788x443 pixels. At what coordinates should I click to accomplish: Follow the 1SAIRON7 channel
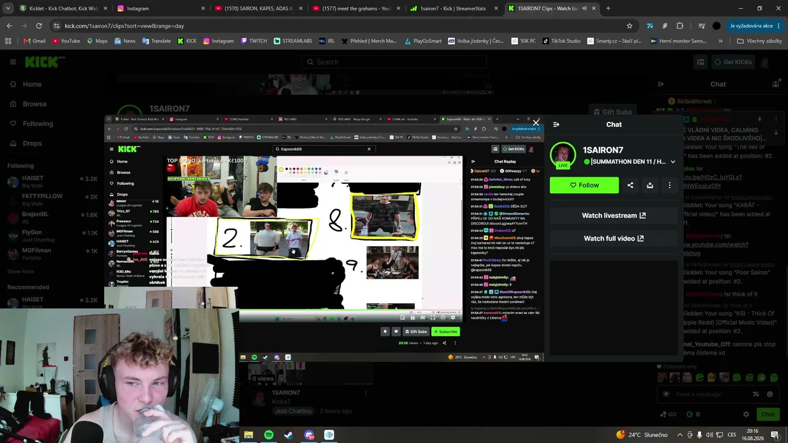pyautogui.click(x=584, y=185)
